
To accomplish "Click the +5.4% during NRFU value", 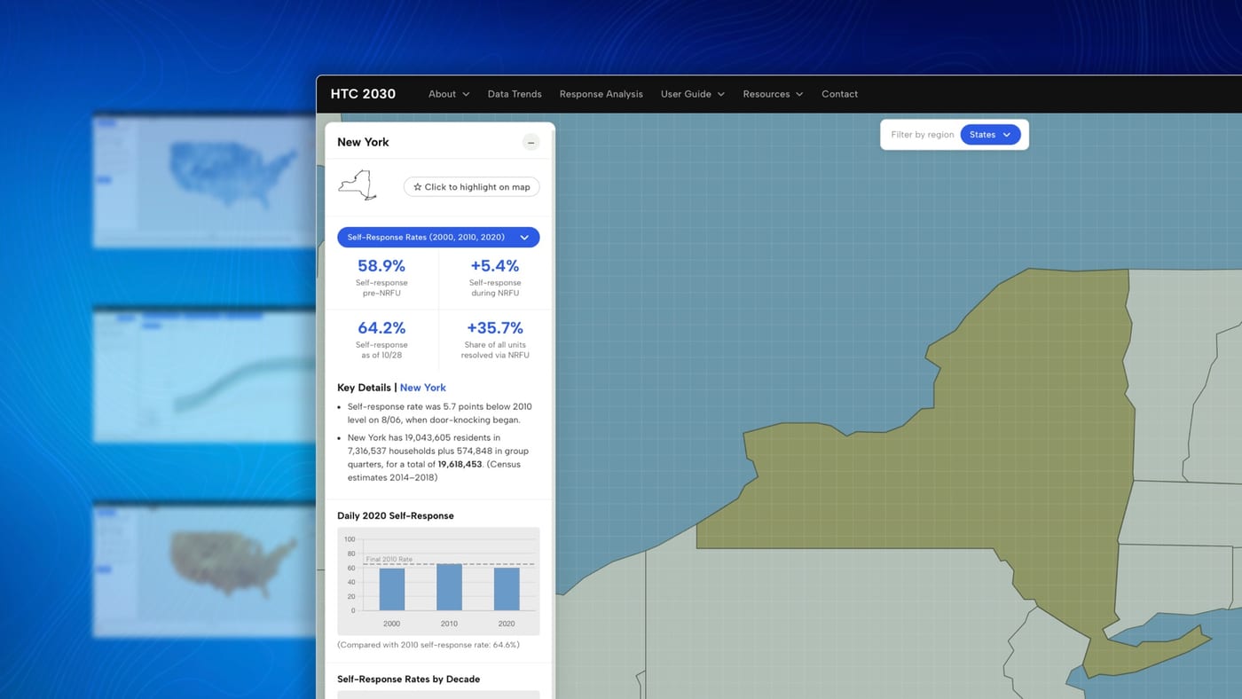I will [x=495, y=266].
